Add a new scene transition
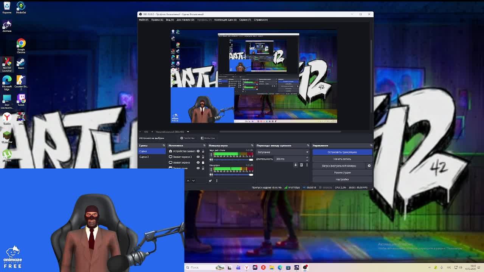 296,165
